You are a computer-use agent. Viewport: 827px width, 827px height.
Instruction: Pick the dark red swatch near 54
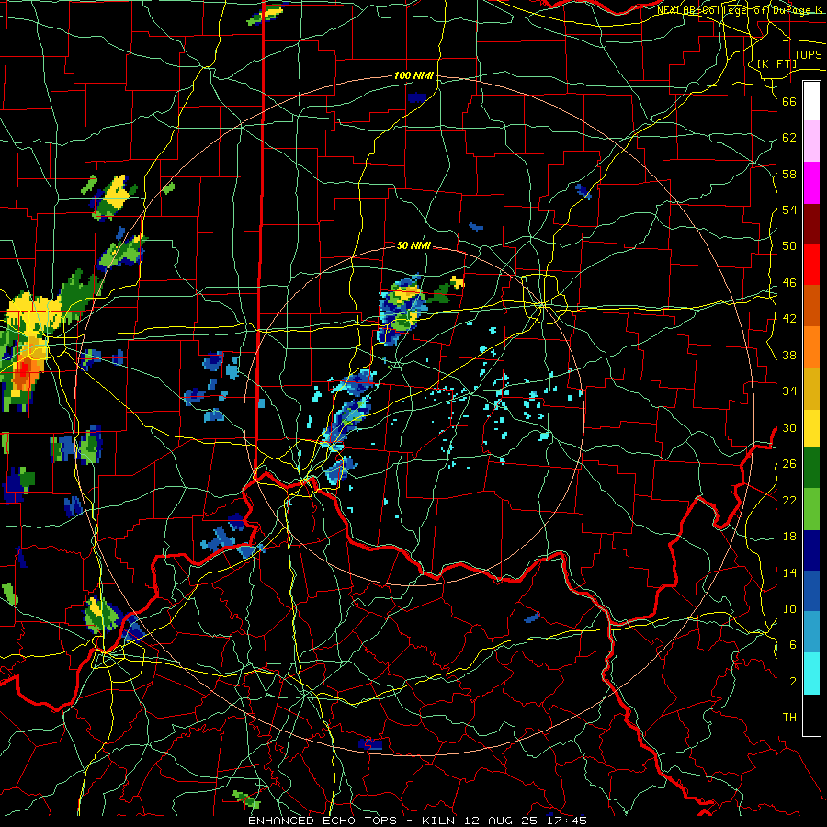[811, 223]
